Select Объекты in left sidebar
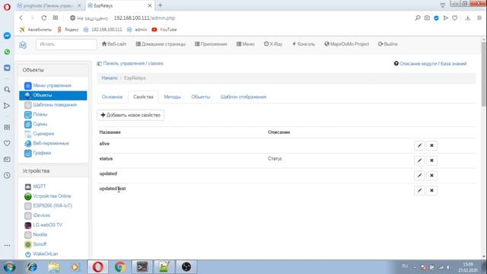 coord(53,95)
